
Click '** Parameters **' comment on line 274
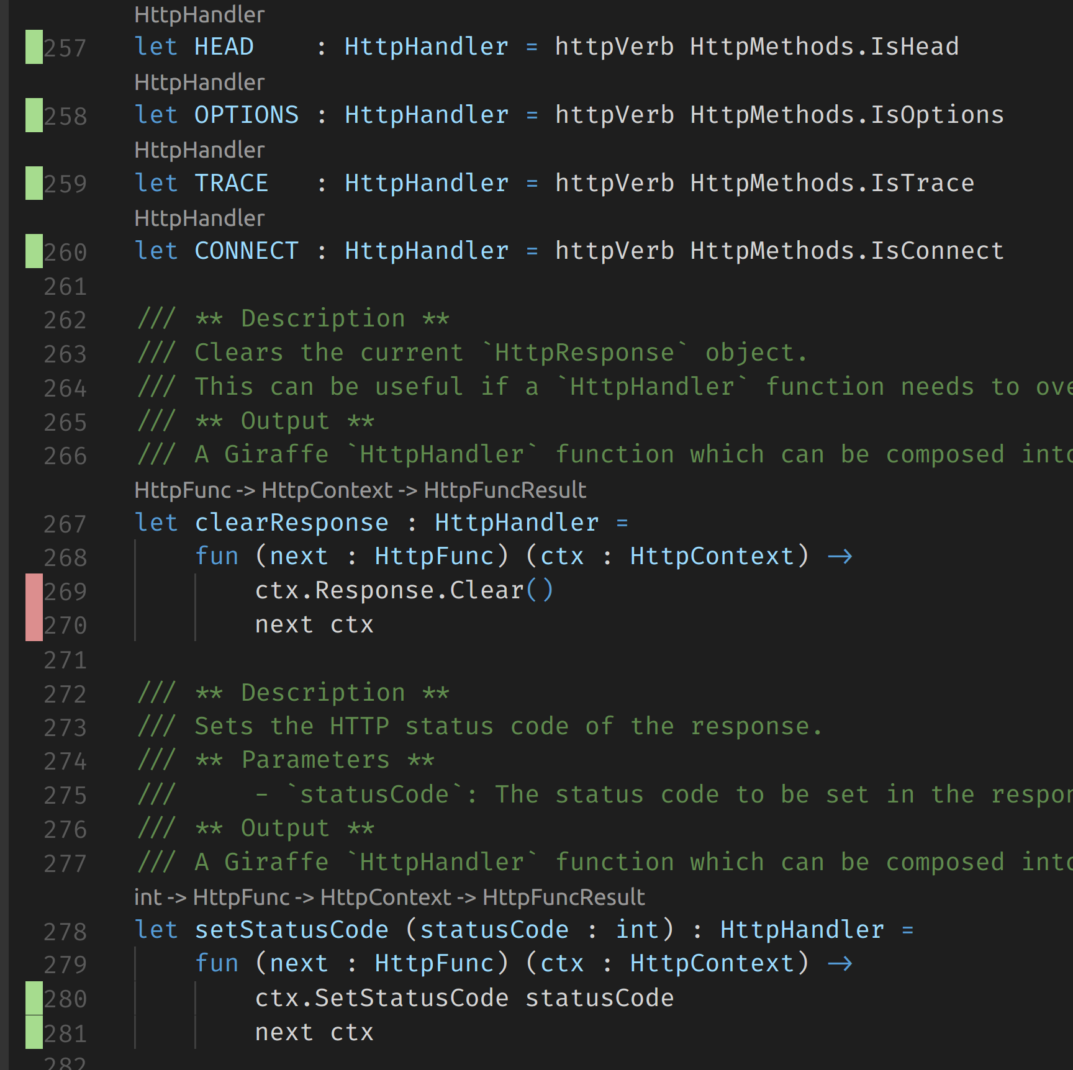click(x=314, y=760)
